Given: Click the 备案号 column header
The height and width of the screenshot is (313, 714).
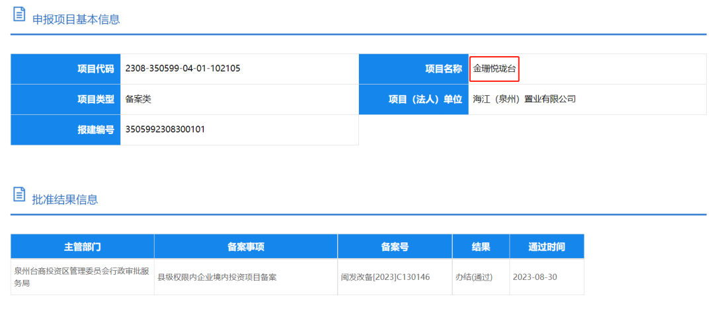Looking at the screenshot, I should click(x=395, y=246).
